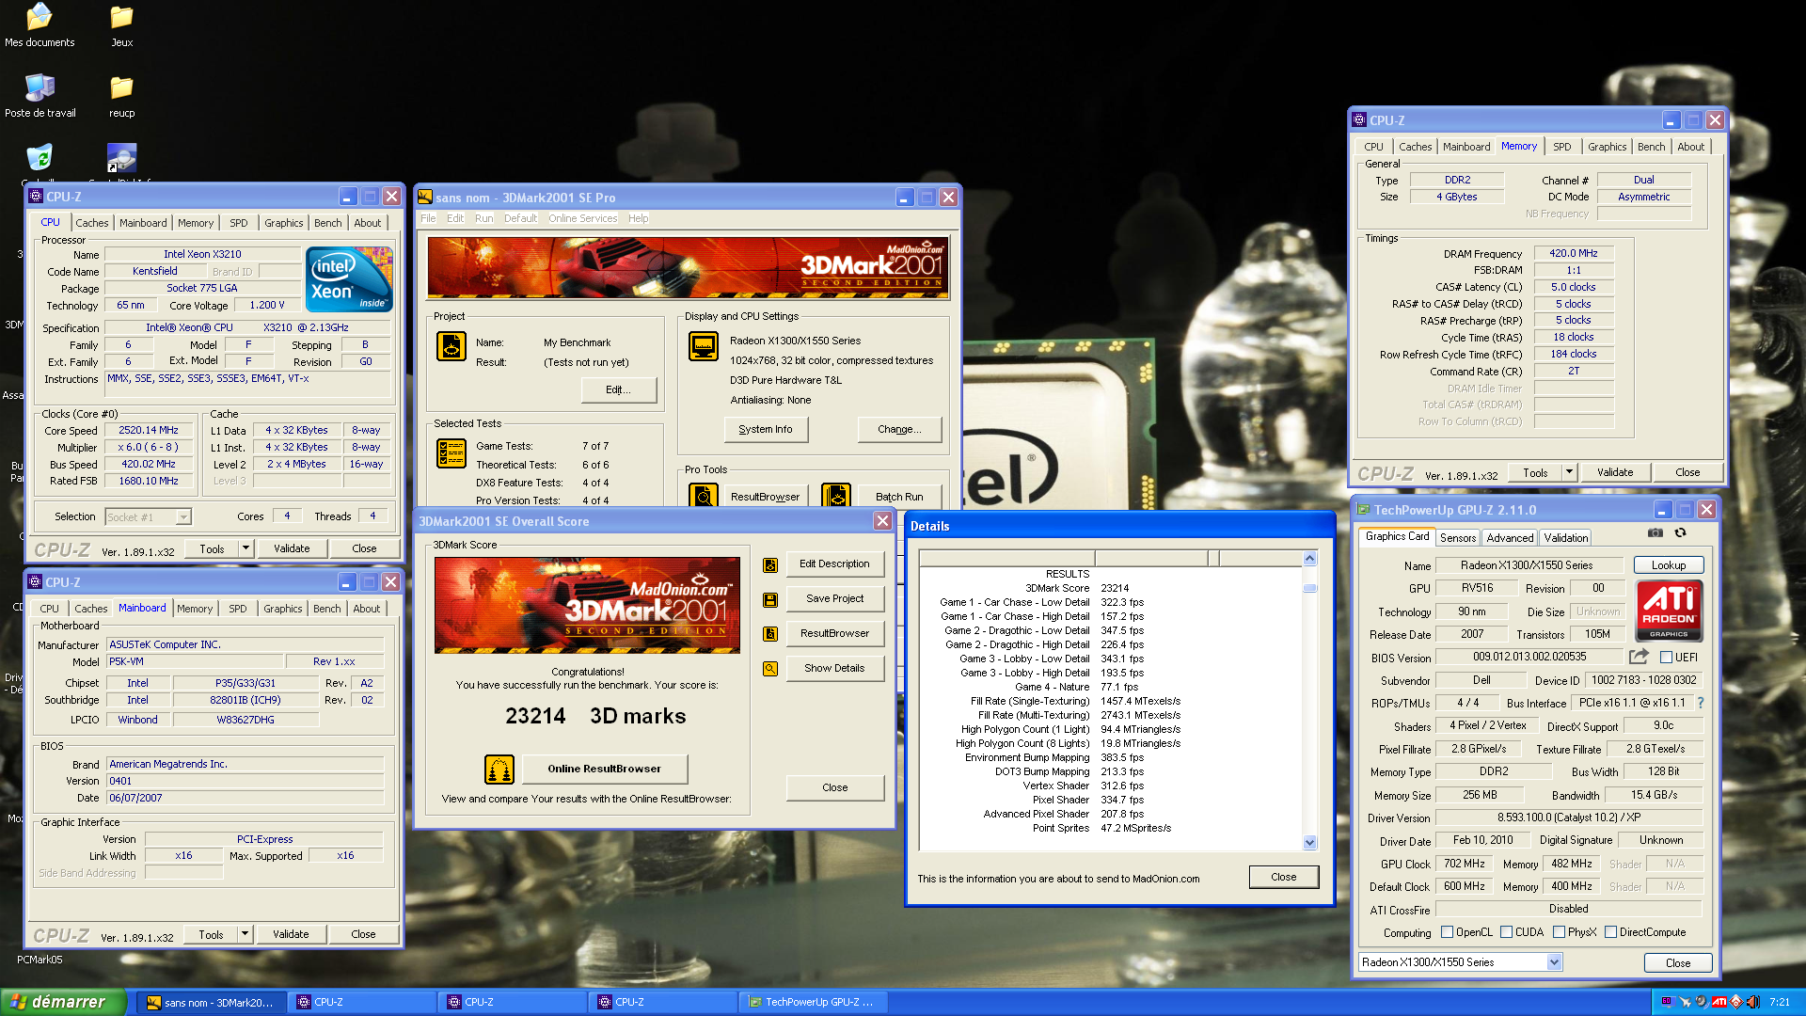Open Tools dropdown arrow in the CPU-Z Mainboard window

point(245,934)
